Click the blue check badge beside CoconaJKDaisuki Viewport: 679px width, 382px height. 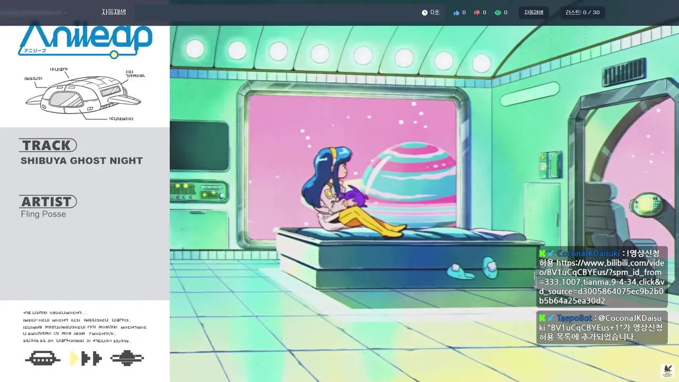coord(551,254)
